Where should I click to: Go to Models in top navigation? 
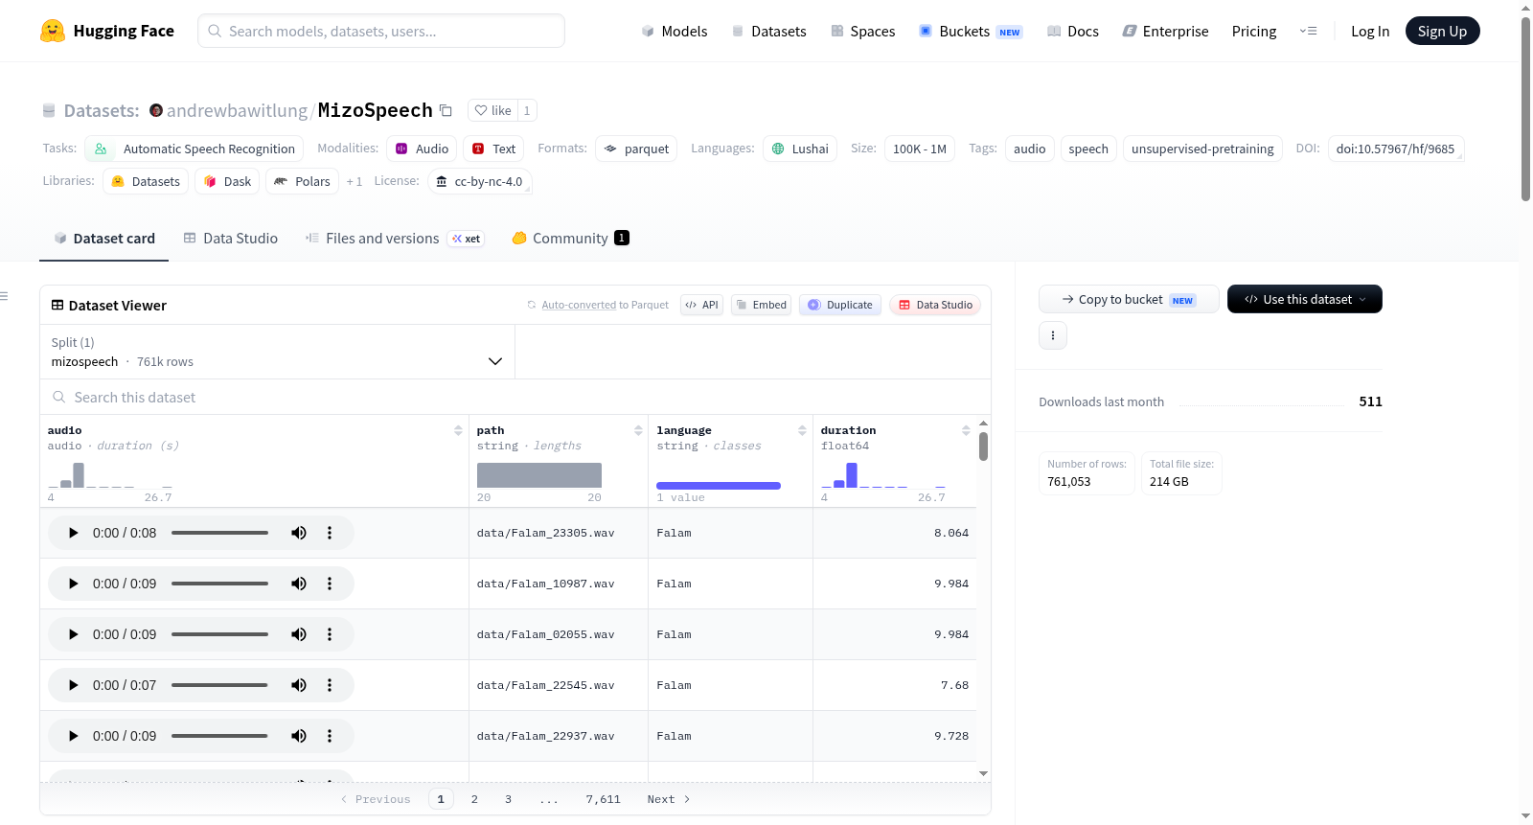675,31
